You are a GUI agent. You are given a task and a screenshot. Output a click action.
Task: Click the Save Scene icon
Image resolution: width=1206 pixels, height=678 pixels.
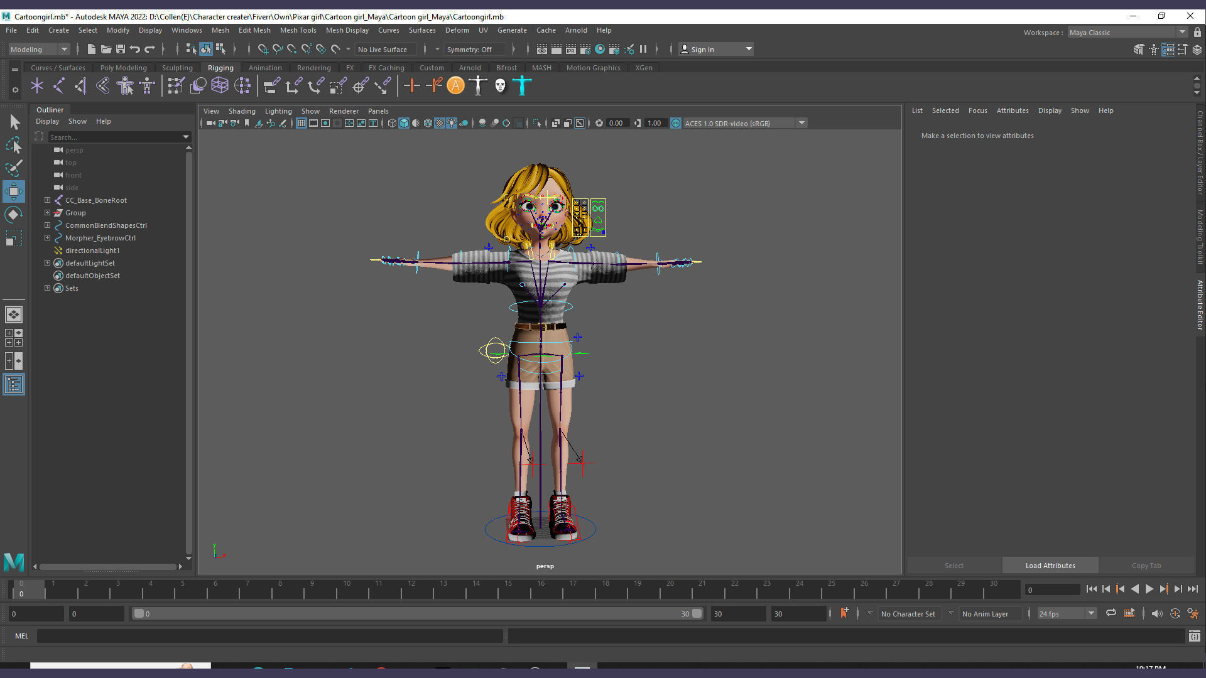(x=121, y=49)
